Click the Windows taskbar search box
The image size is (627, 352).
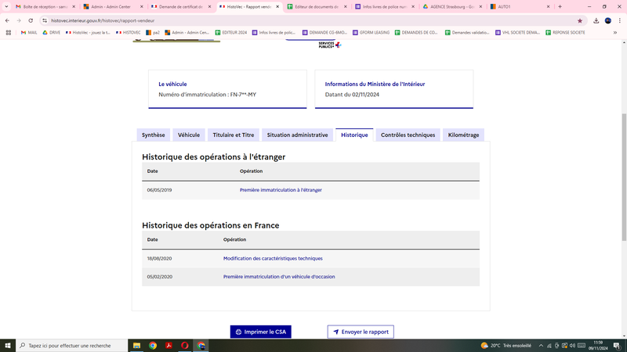coord(72,346)
